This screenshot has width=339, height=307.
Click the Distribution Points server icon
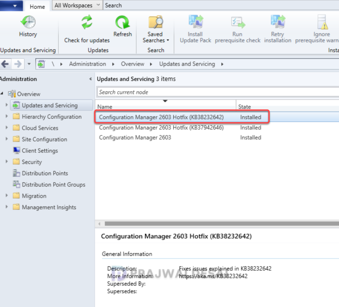(x=16, y=173)
